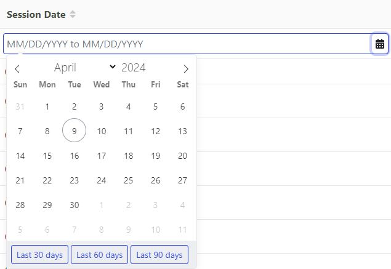Go to next month arrow
Viewport: 391px width, 269px height.
[186, 68]
